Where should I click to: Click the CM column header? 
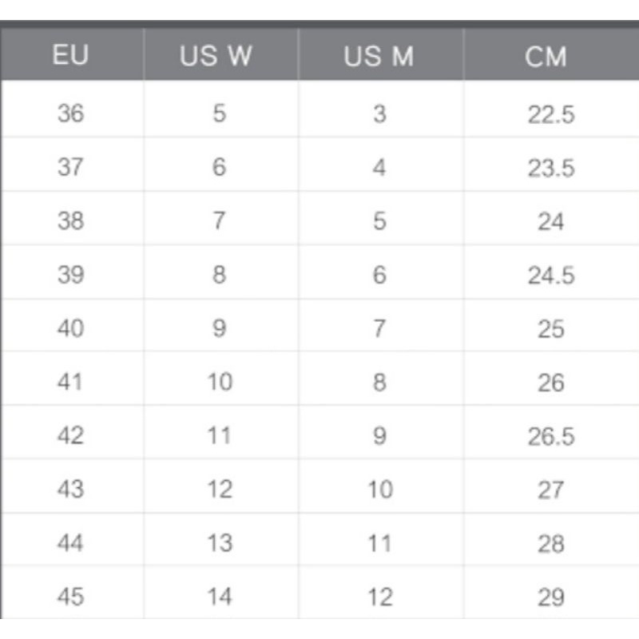(x=546, y=56)
